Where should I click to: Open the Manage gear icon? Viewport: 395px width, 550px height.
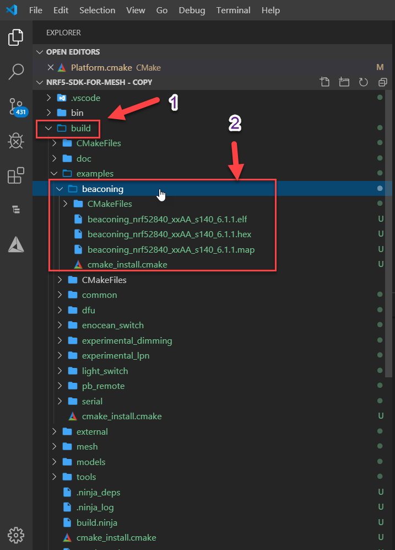tap(16, 534)
